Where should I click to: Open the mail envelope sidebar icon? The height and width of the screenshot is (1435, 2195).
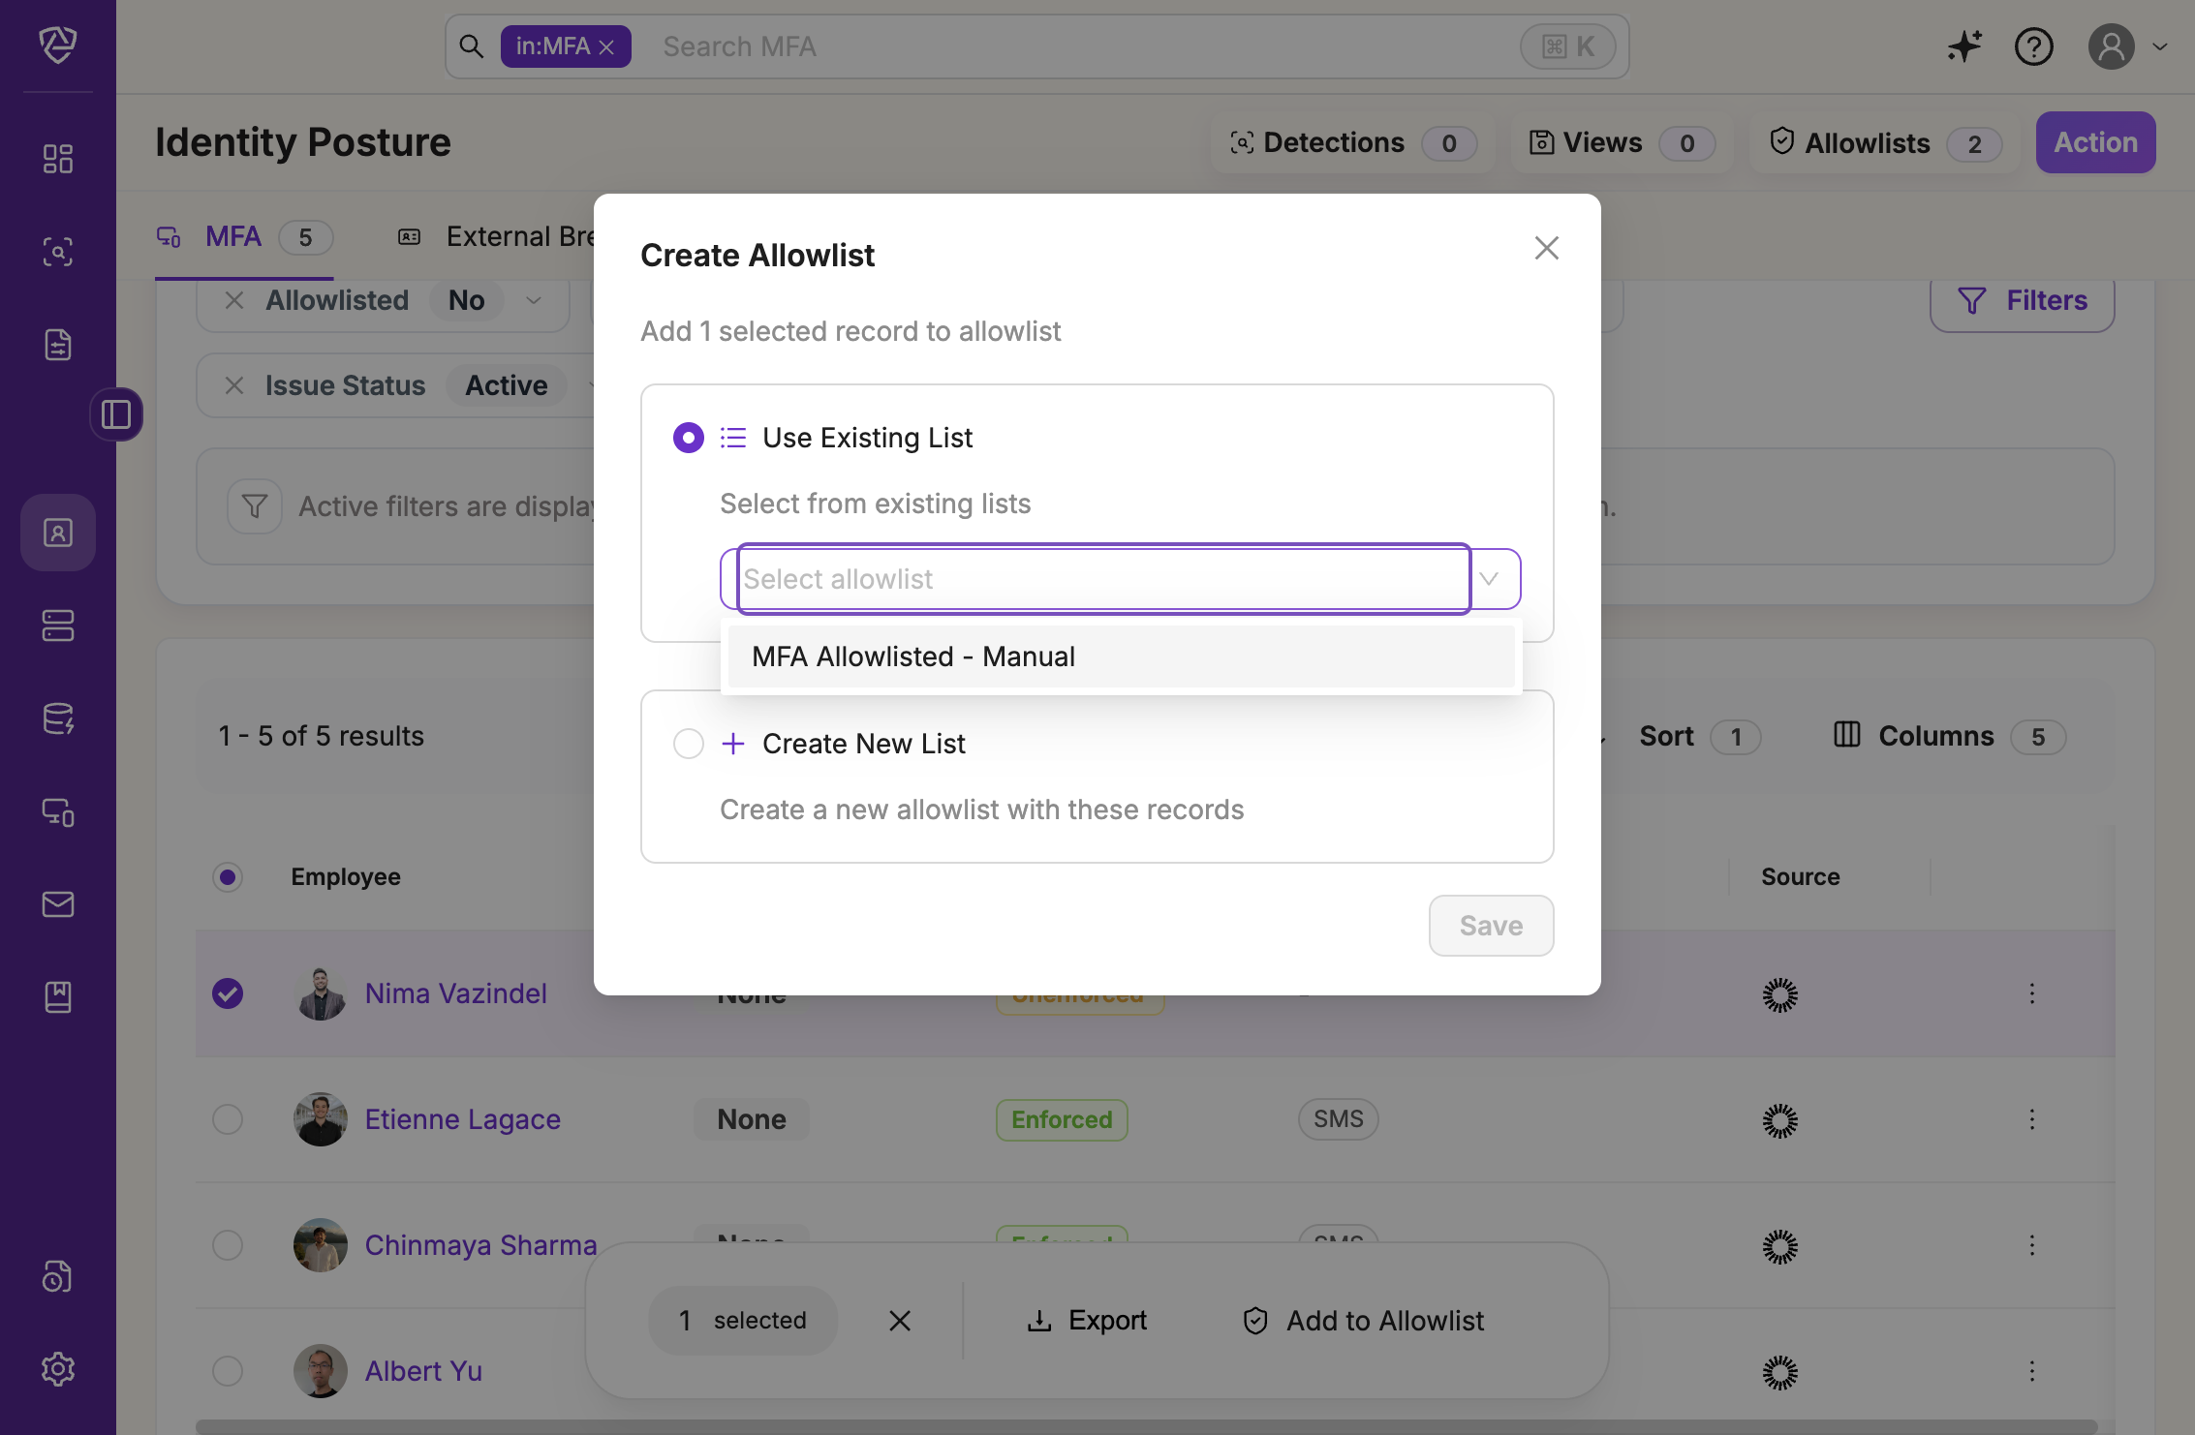click(x=58, y=904)
